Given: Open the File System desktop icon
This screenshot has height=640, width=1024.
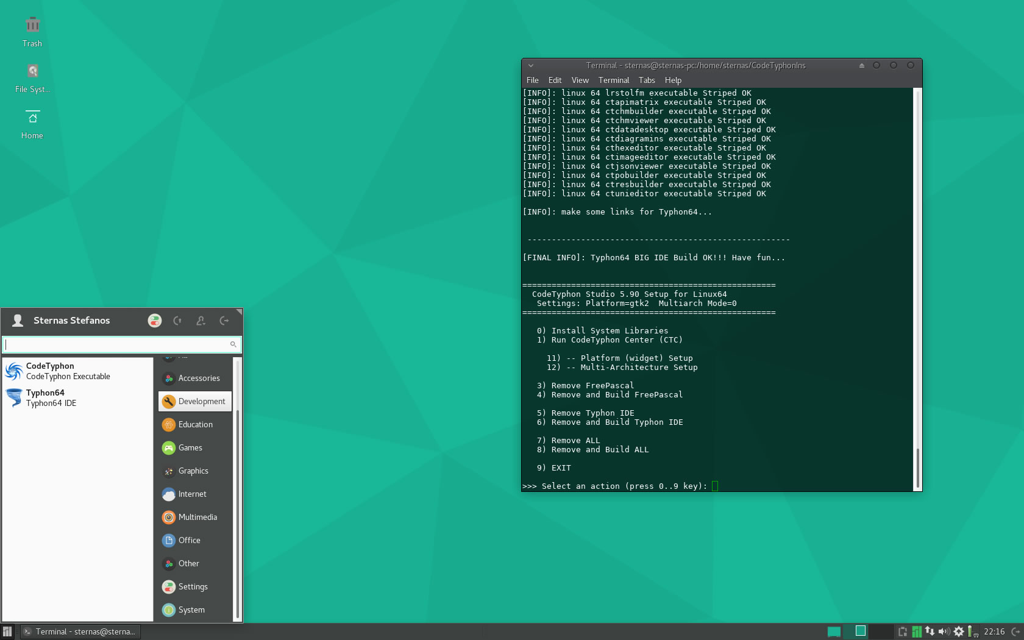Looking at the screenshot, I should coord(32,78).
